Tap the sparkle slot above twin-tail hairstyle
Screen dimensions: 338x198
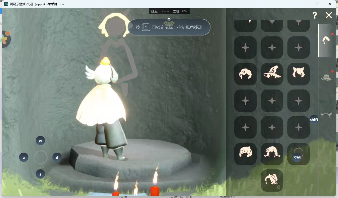click(272, 127)
